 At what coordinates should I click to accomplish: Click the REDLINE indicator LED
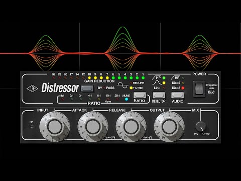pos(131,83)
